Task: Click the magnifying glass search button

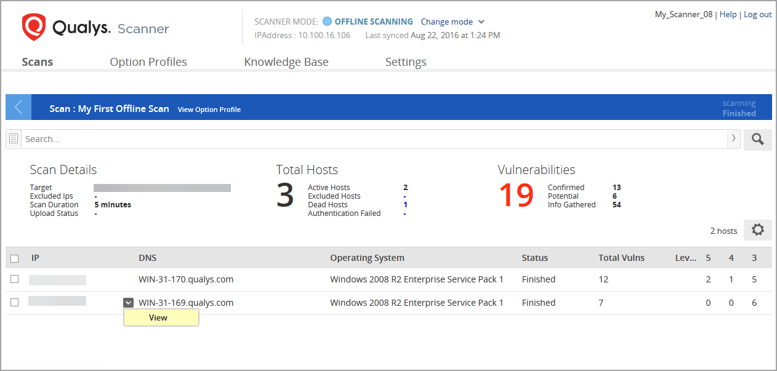Action: click(x=757, y=140)
